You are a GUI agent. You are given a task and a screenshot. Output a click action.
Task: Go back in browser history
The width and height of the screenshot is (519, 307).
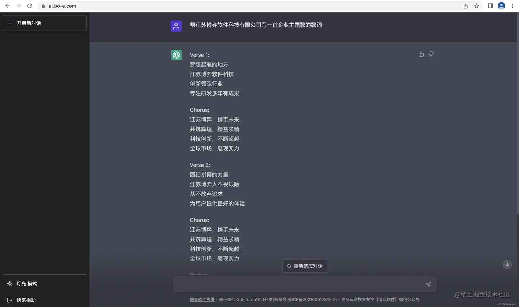coord(8,6)
